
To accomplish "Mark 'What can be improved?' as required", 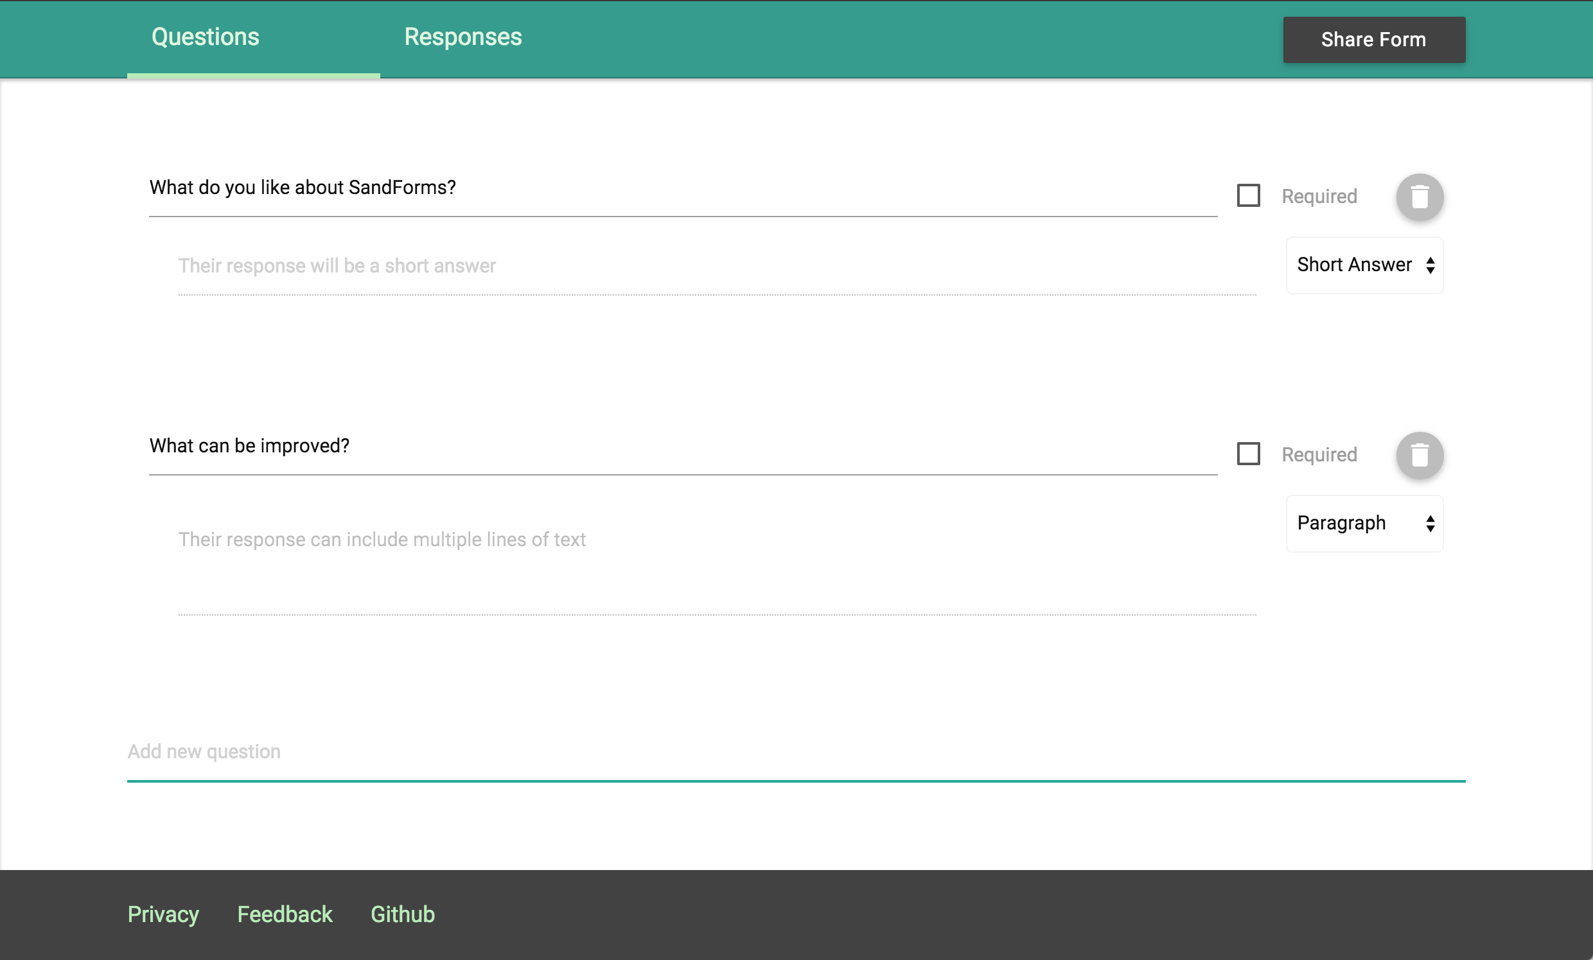I will [x=1248, y=454].
